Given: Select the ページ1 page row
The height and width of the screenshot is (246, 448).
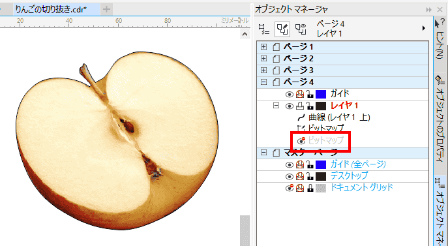Looking at the screenshot, I should click(x=343, y=46).
